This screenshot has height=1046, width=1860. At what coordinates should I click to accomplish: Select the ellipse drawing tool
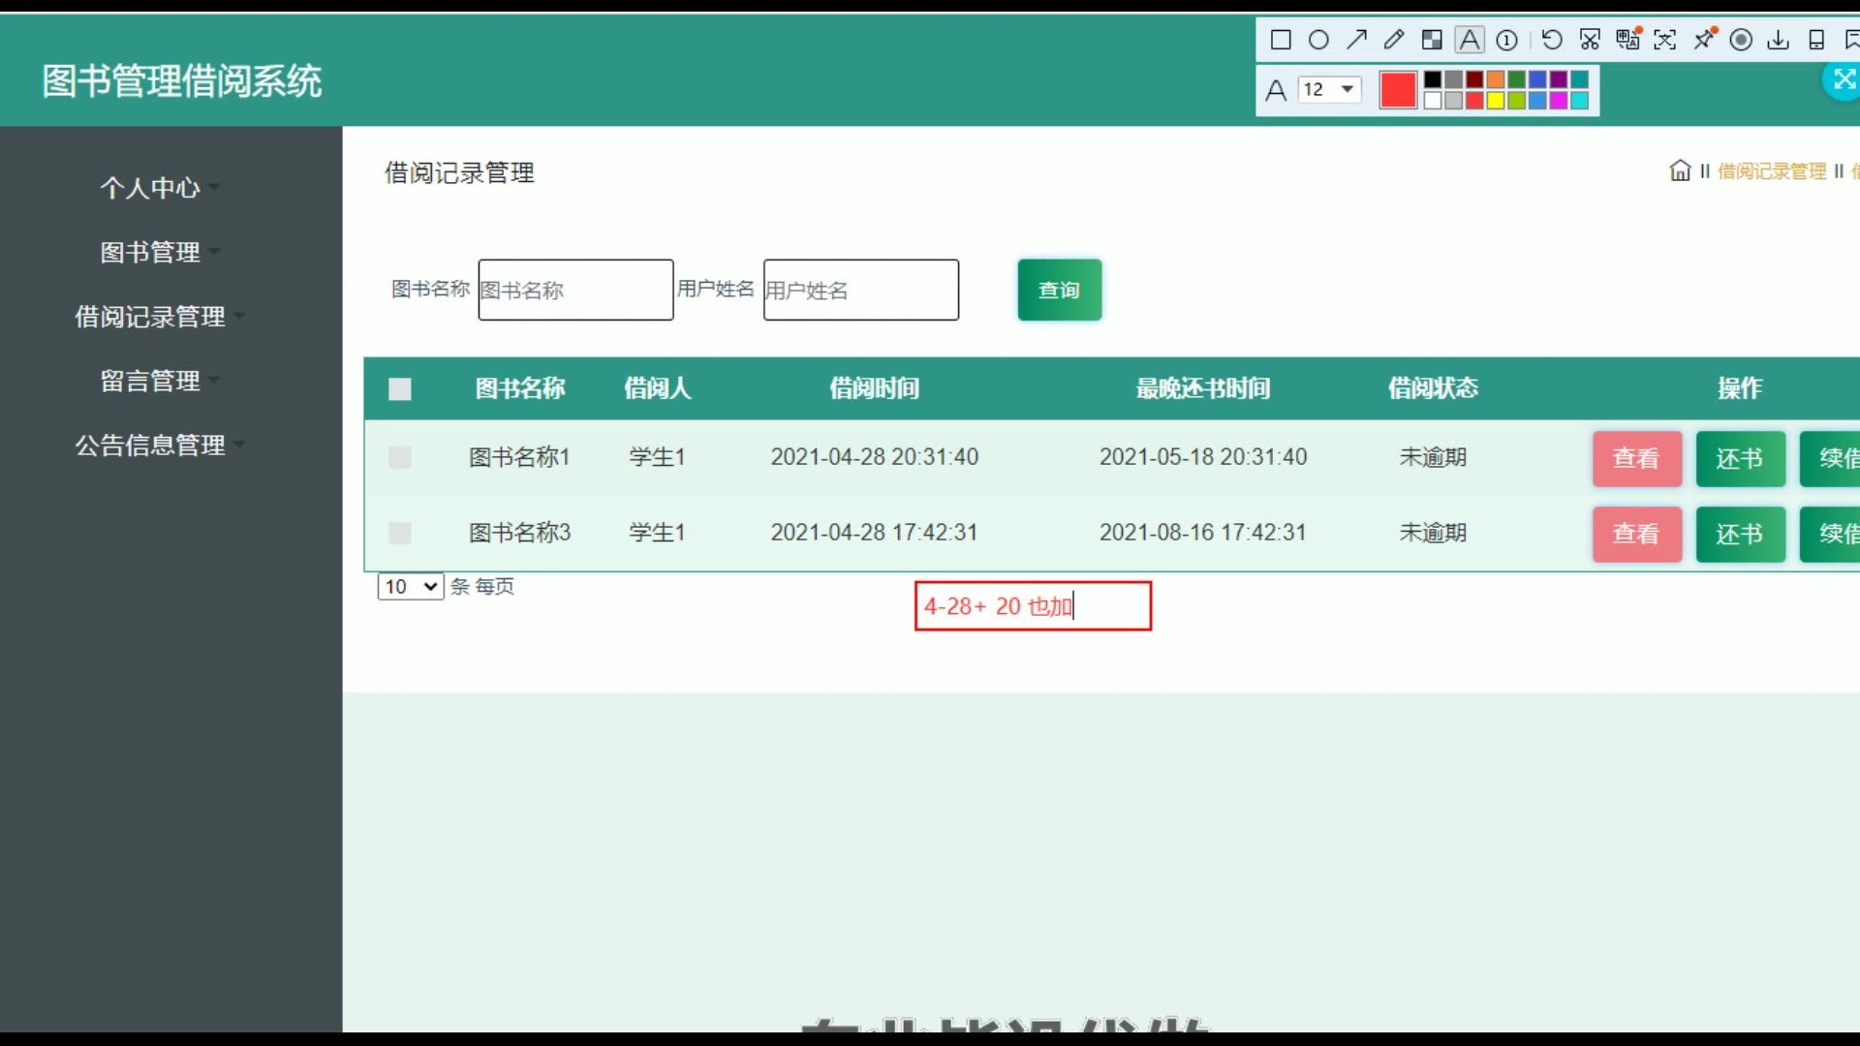pos(1318,40)
